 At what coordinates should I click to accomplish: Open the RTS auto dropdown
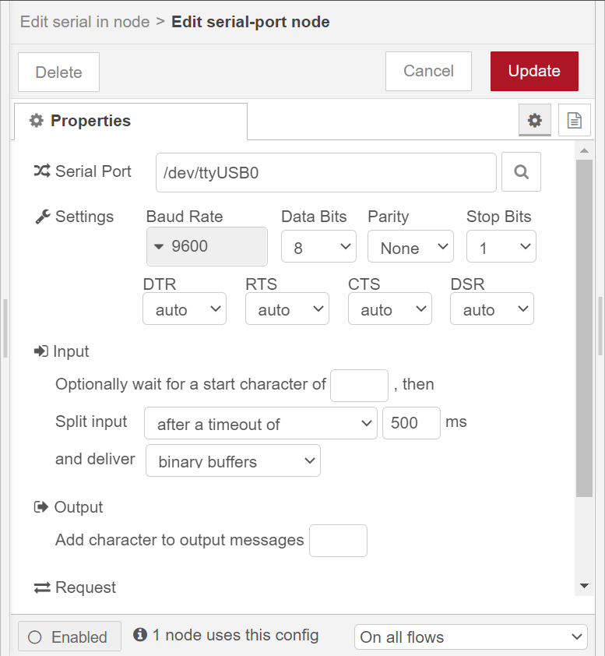tap(287, 309)
